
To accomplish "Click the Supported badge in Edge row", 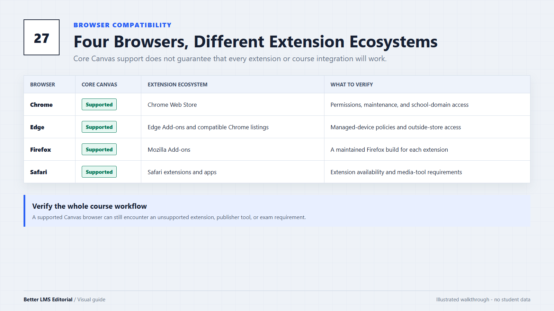I will (x=99, y=127).
